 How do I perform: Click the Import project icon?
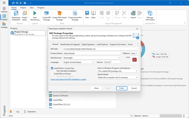(x=133, y=14)
